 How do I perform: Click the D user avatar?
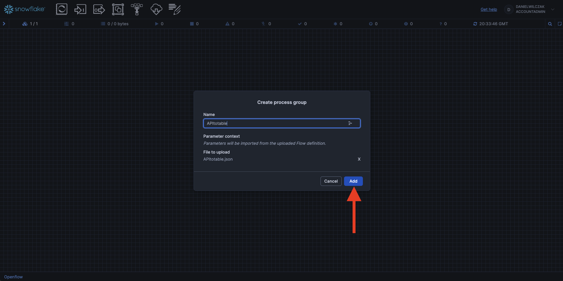pos(509,10)
